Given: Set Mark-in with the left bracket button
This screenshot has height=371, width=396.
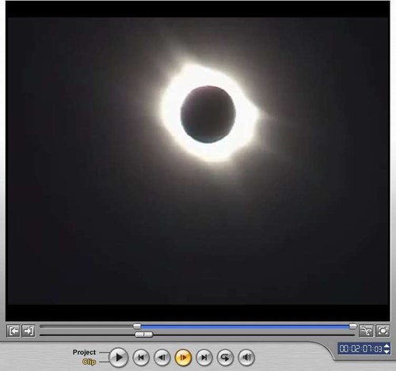Looking at the screenshot, I should 13,331.
